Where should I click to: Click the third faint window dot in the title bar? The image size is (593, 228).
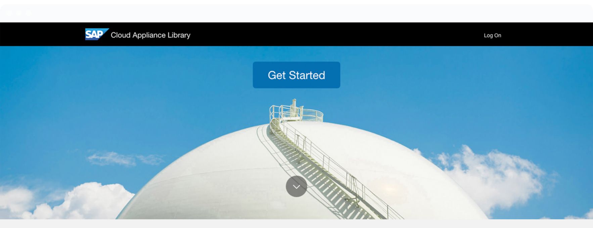pos(29,13)
